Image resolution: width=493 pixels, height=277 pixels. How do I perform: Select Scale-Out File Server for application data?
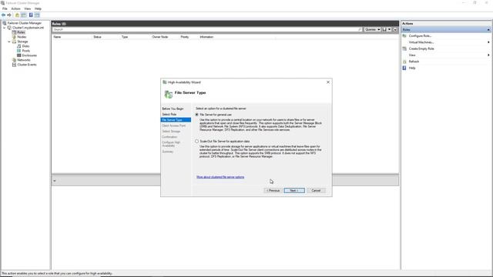coord(197,142)
